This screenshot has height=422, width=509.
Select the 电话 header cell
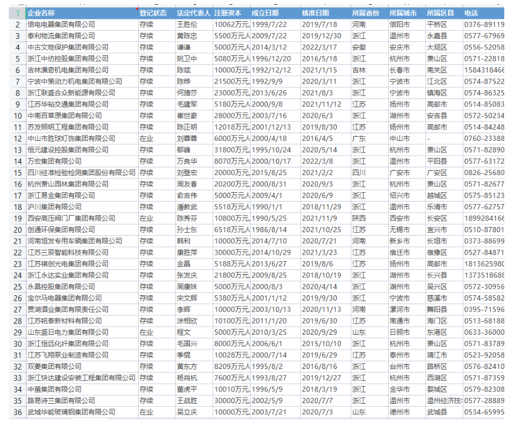click(x=484, y=14)
